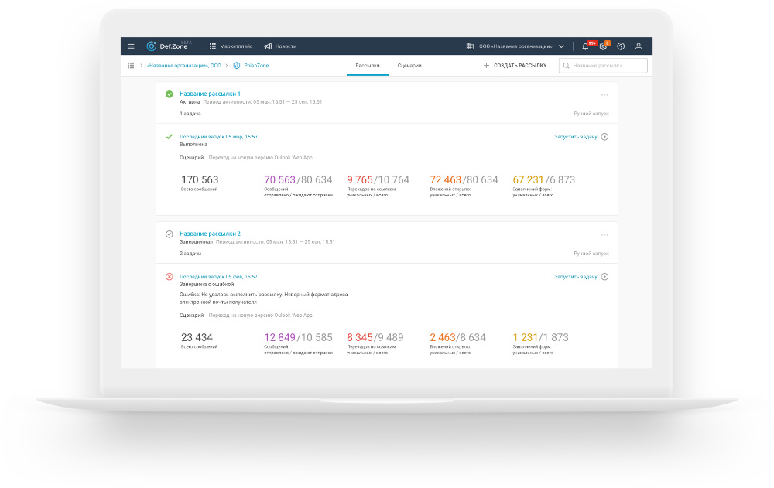Screen dimensions: 774x488
Task: Click the Создать рассылку button
Action: coord(515,66)
